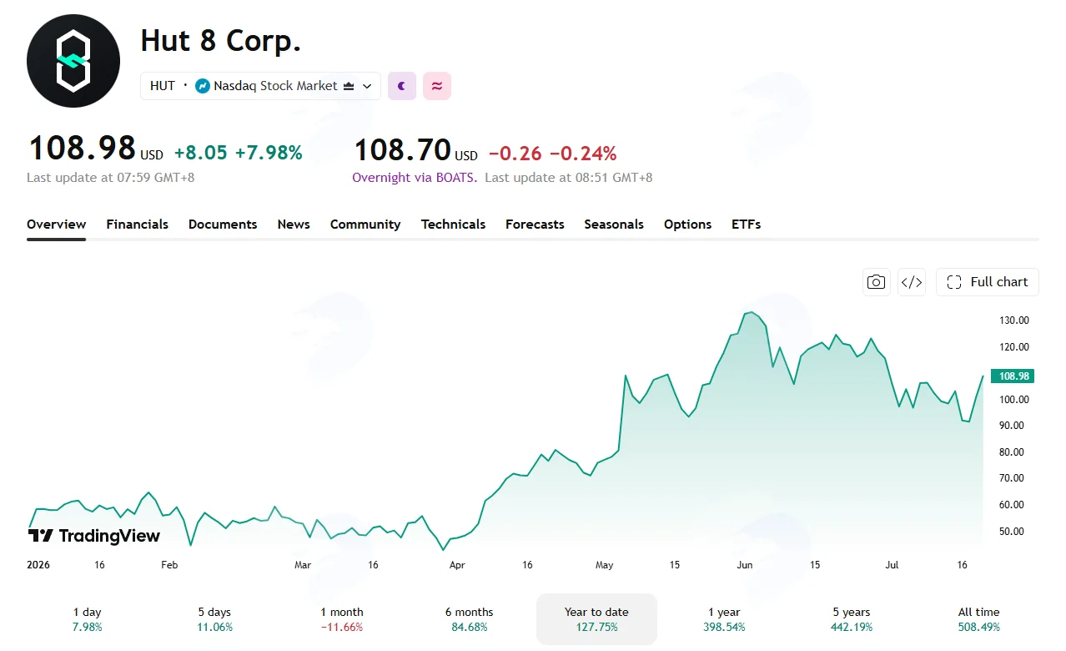Select the 1 day range
Screen dimensions: 1066x651
[88, 619]
